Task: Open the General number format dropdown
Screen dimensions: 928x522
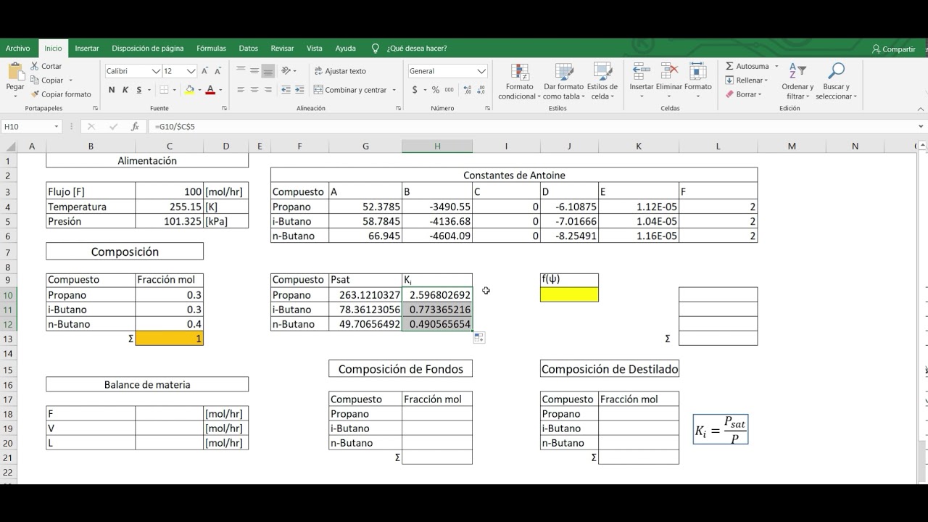Action: 481,71
